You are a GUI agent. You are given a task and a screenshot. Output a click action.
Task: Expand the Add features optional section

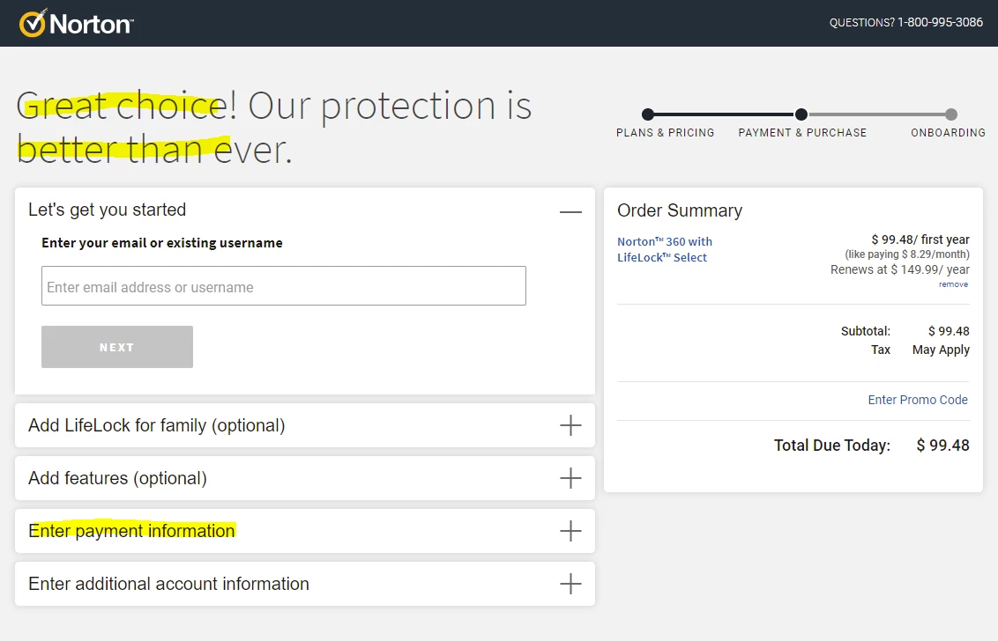click(x=570, y=478)
